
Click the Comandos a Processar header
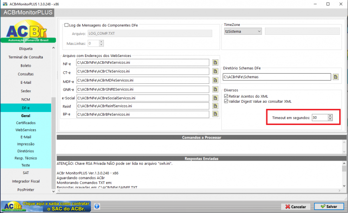201,138
